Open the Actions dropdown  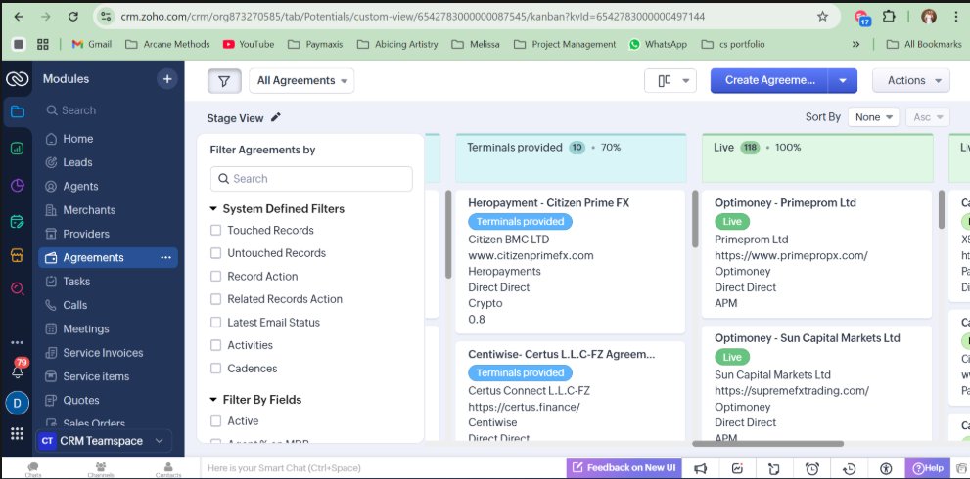pos(910,81)
